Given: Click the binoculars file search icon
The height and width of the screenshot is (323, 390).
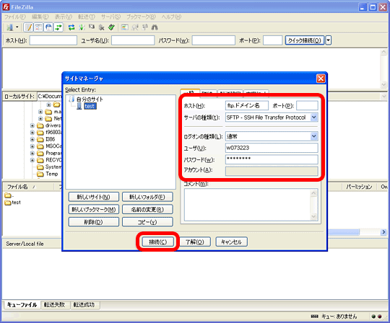Looking at the screenshot, I should (155, 27).
